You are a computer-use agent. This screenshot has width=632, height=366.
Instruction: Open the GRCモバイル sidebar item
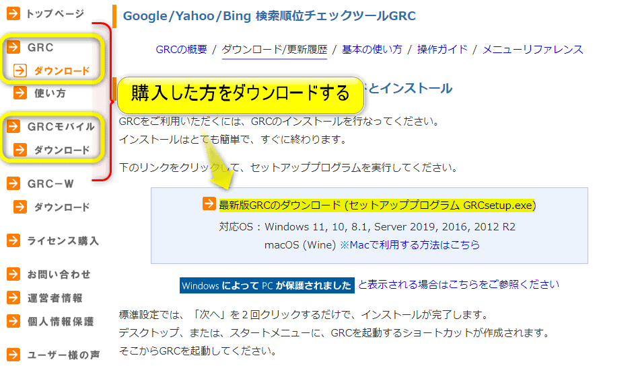pos(61,127)
